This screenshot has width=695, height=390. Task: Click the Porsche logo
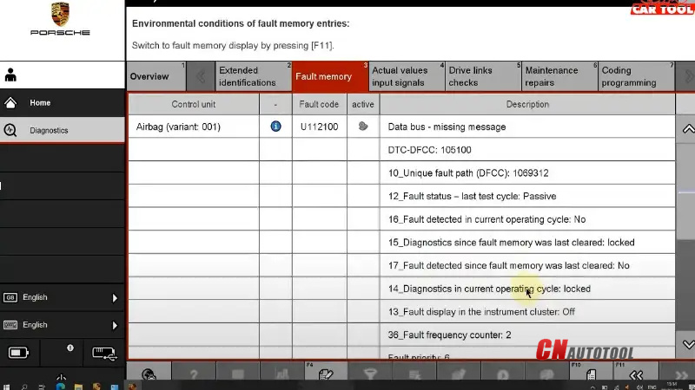60,18
